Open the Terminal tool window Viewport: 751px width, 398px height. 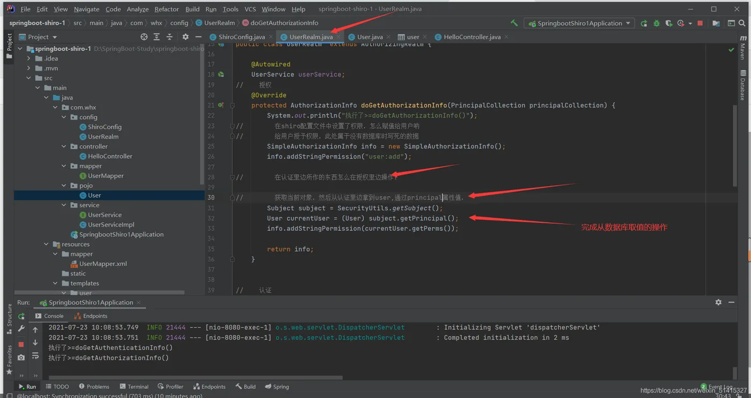134,386
